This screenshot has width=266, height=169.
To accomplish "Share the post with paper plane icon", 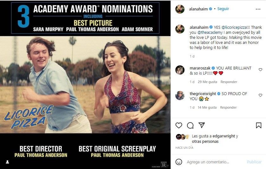I will 201,125.
